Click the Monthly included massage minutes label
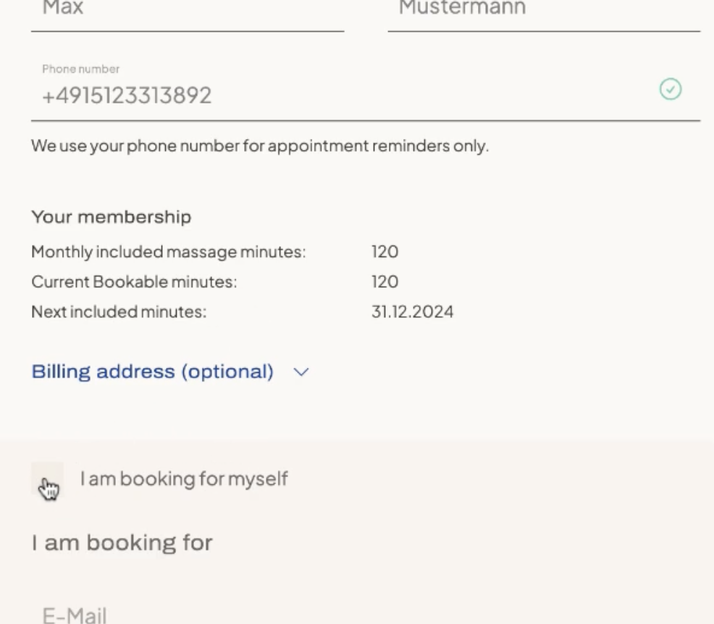This screenshot has width=714, height=624. point(169,253)
